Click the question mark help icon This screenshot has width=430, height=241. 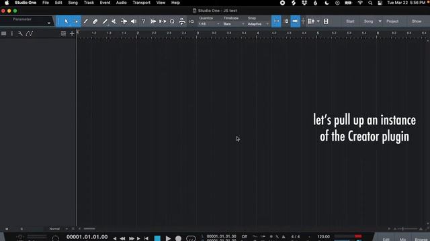(143, 21)
